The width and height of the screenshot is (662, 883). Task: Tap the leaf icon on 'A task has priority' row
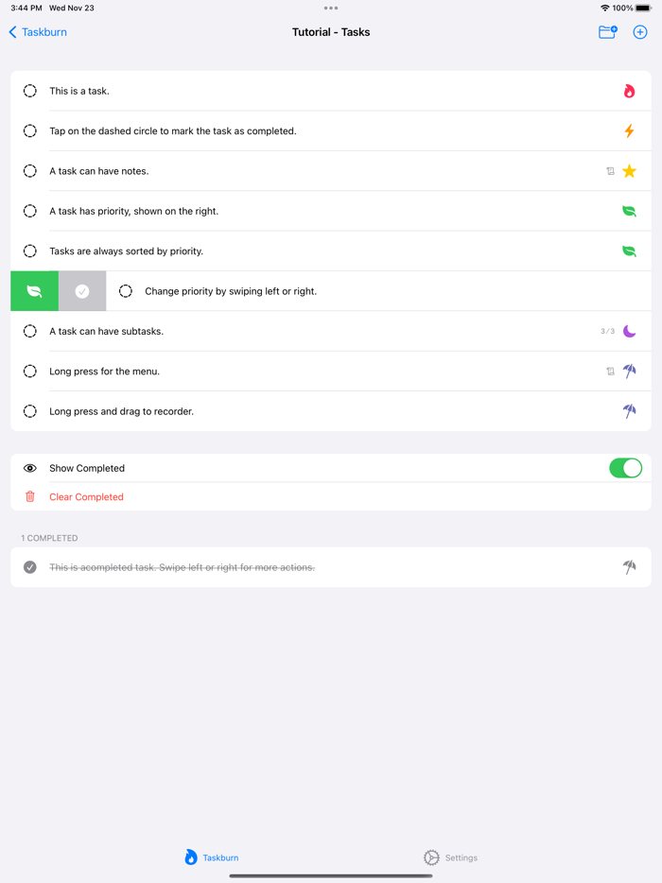(x=630, y=211)
